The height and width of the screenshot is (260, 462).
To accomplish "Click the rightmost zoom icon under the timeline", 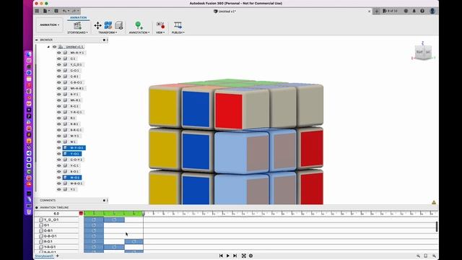I will coord(434,256).
